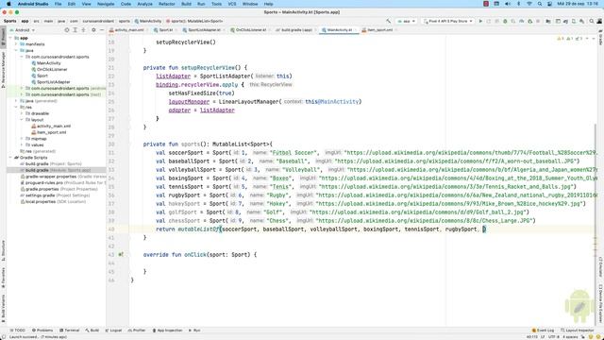Open the TODO tool window

pyautogui.click(x=18, y=331)
